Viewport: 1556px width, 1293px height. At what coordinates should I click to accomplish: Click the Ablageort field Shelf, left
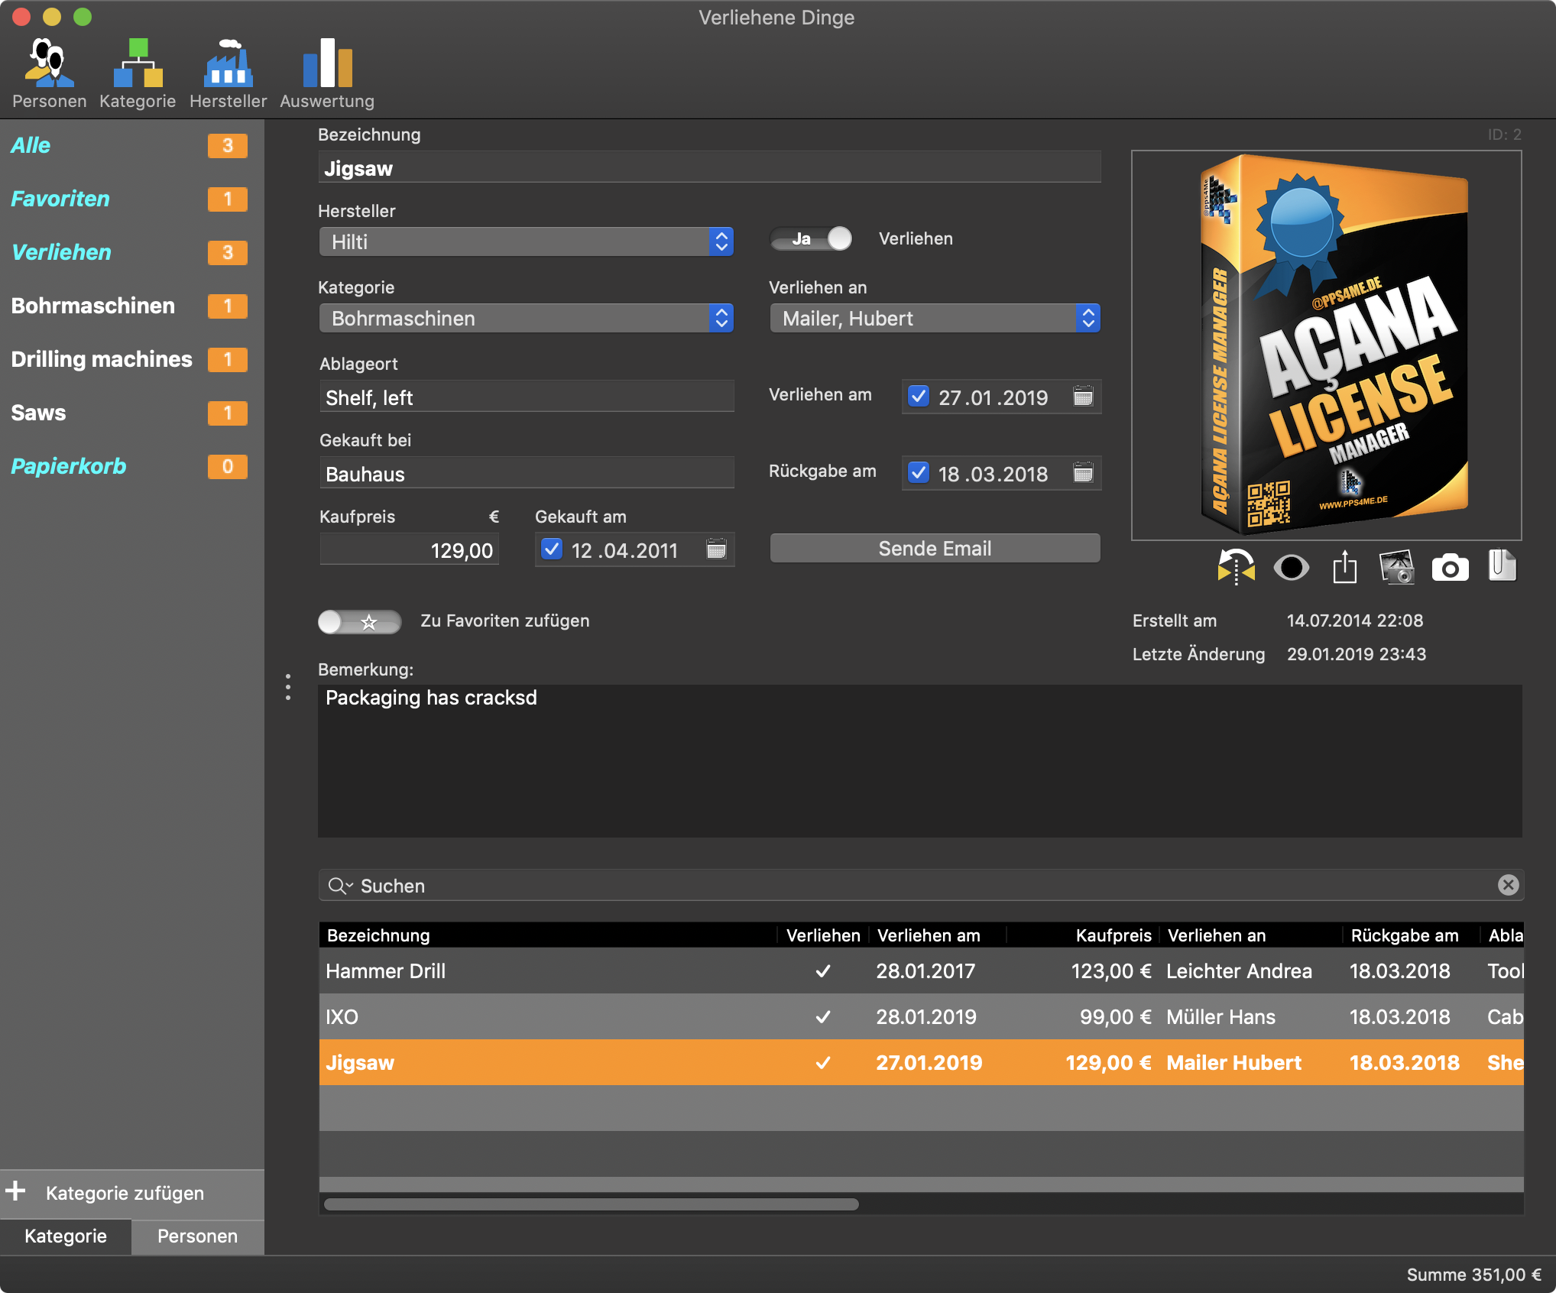527,397
